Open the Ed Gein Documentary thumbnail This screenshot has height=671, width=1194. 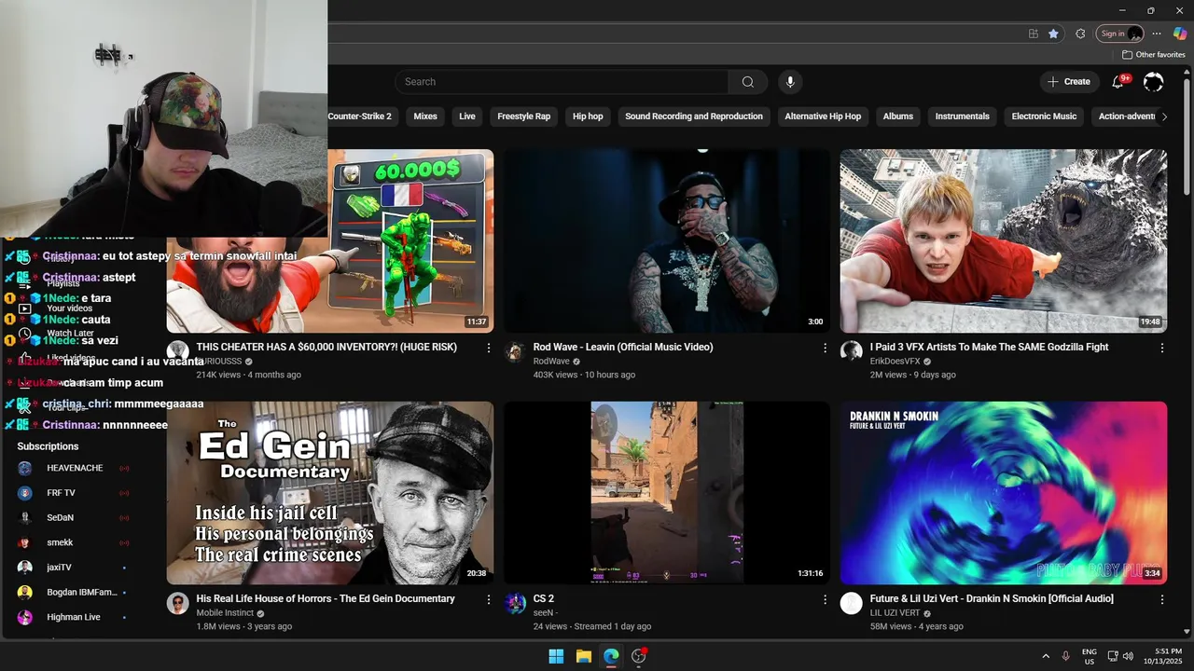(x=330, y=493)
